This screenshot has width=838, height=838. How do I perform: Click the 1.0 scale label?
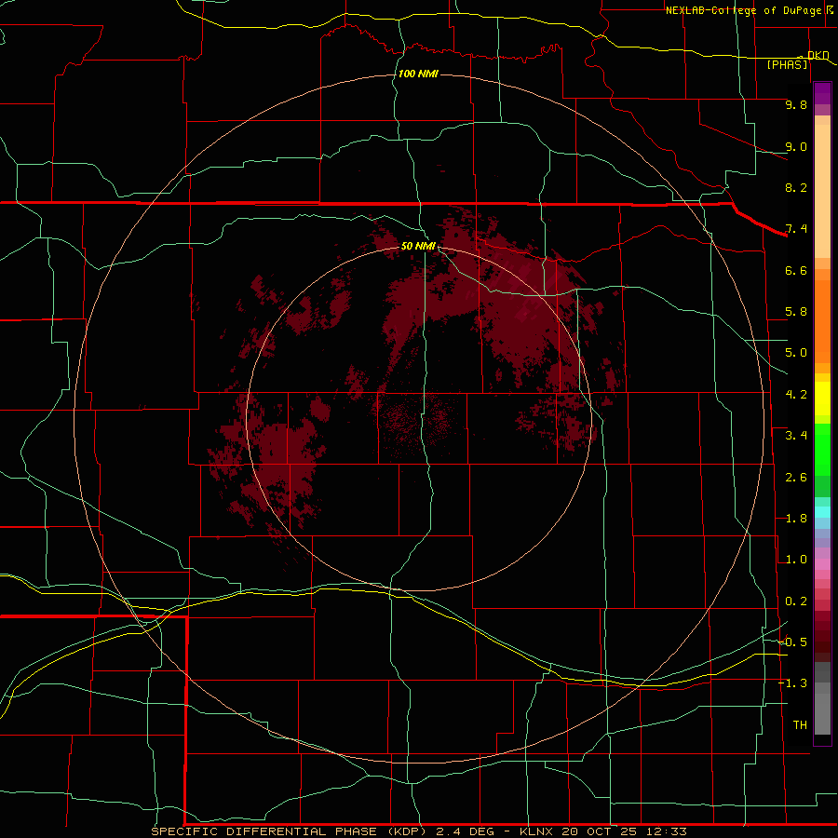point(796,560)
